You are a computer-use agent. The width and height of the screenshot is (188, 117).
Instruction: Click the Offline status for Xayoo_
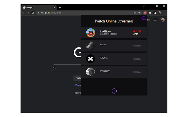pyautogui.click(x=137, y=59)
